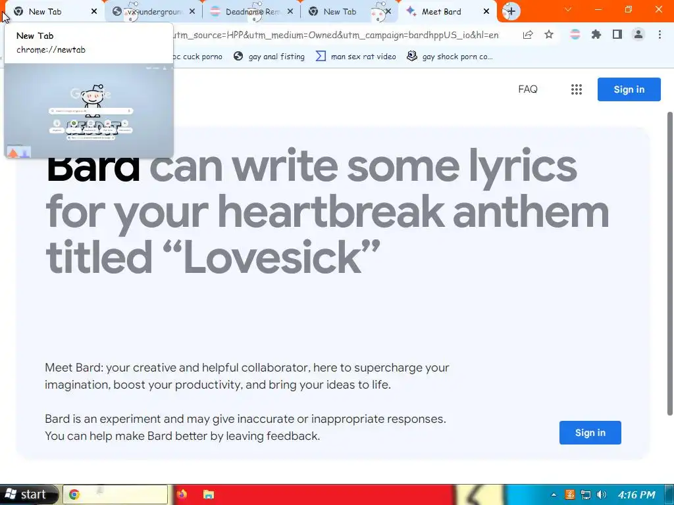Close the vx-underground tab
Image resolution: width=674 pixels, height=505 pixels.
[x=192, y=12]
